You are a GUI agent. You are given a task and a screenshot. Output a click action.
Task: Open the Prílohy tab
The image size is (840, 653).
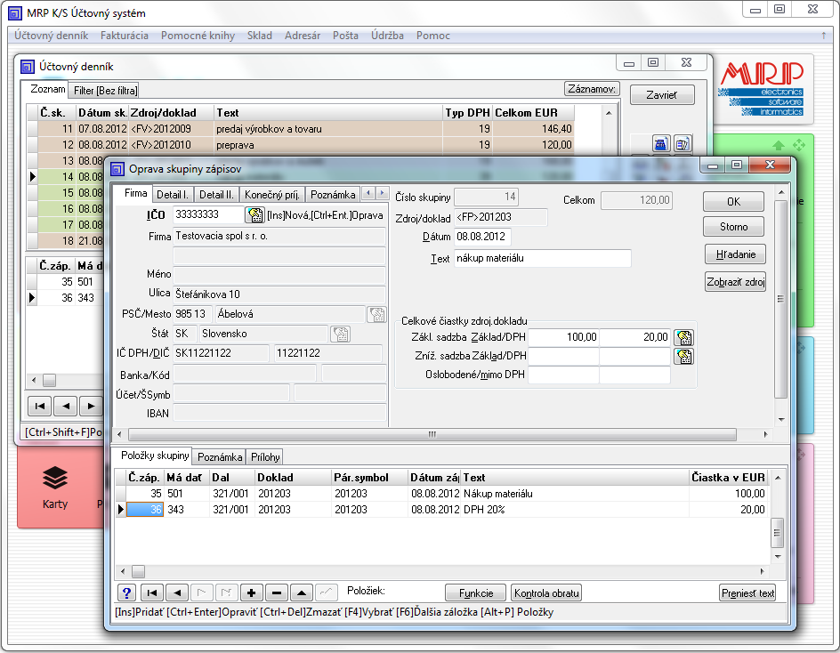pos(265,456)
